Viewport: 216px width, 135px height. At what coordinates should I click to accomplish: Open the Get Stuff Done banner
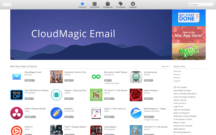point(189,18)
